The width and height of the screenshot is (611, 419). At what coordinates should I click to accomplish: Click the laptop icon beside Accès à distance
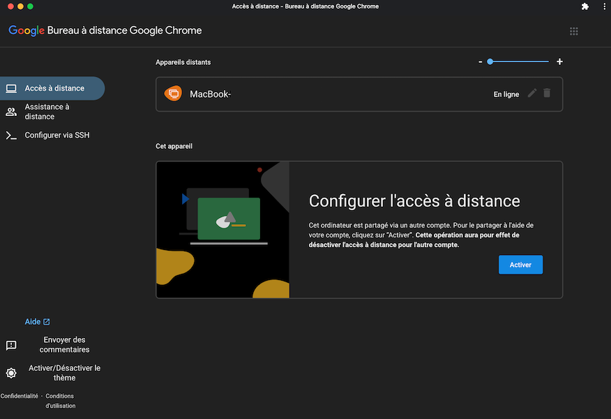click(x=11, y=89)
